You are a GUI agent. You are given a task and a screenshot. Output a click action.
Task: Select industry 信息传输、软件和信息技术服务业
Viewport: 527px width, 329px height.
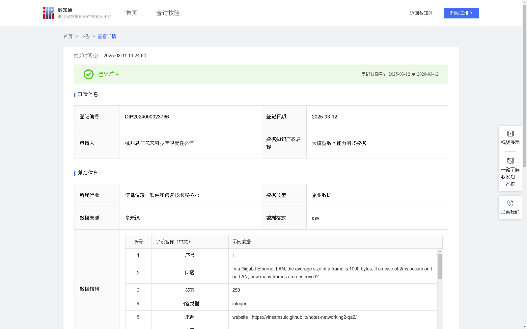(162, 195)
